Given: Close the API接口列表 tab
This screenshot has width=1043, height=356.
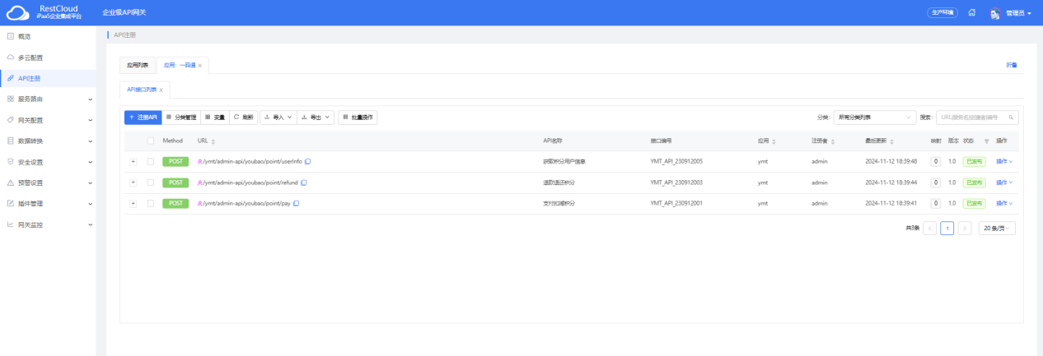Looking at the screenshot, I should 161,90.
